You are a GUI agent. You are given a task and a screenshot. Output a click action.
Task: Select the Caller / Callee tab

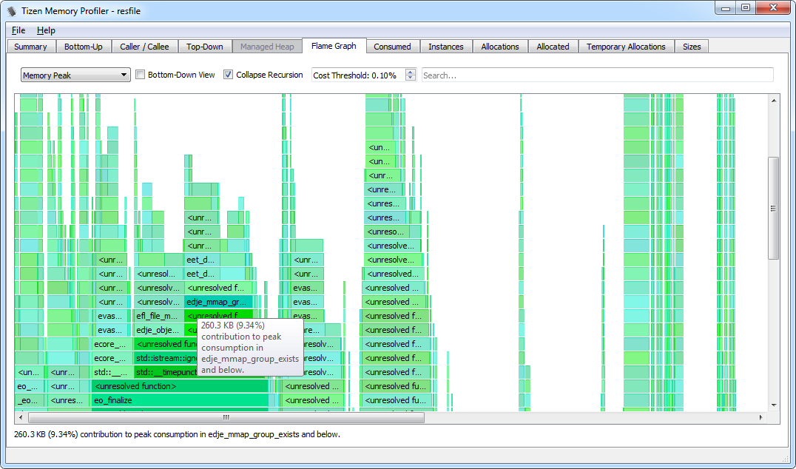coord(144,46)
